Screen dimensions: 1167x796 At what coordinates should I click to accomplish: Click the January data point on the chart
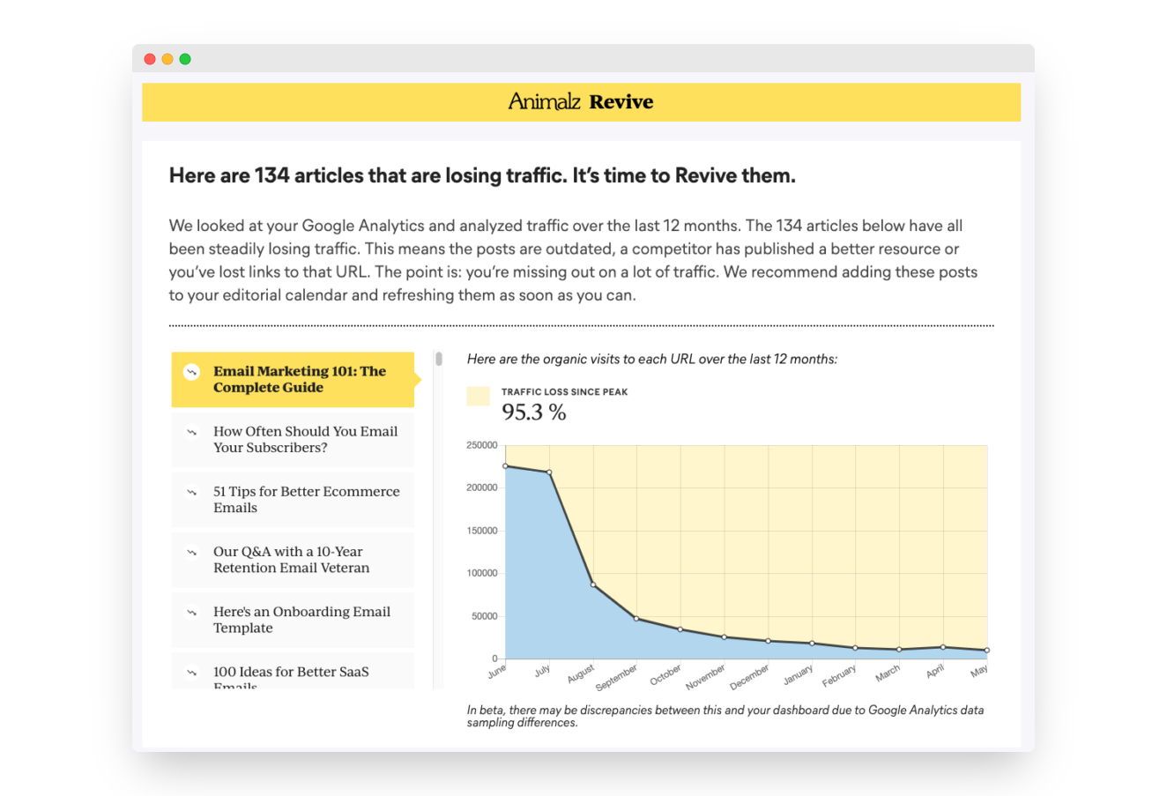pos(812,643)
